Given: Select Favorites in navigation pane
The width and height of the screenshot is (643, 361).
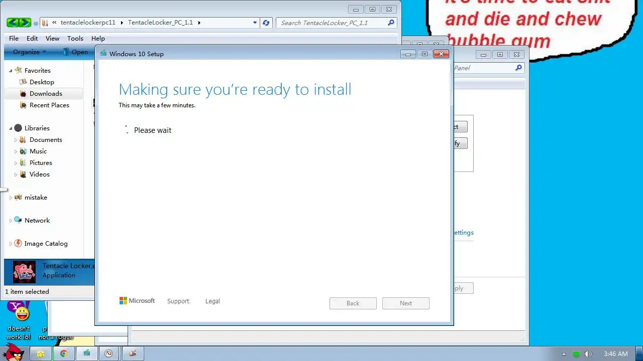Looking at the screenshot, I should 38,70.
